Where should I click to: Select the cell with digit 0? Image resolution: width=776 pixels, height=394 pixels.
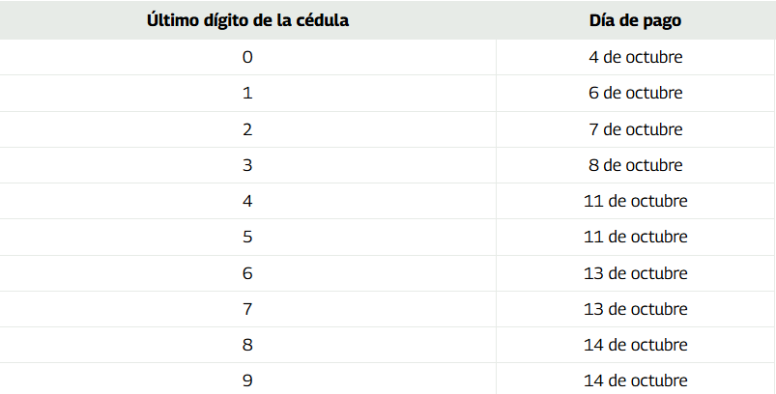(x=247, y=57)
